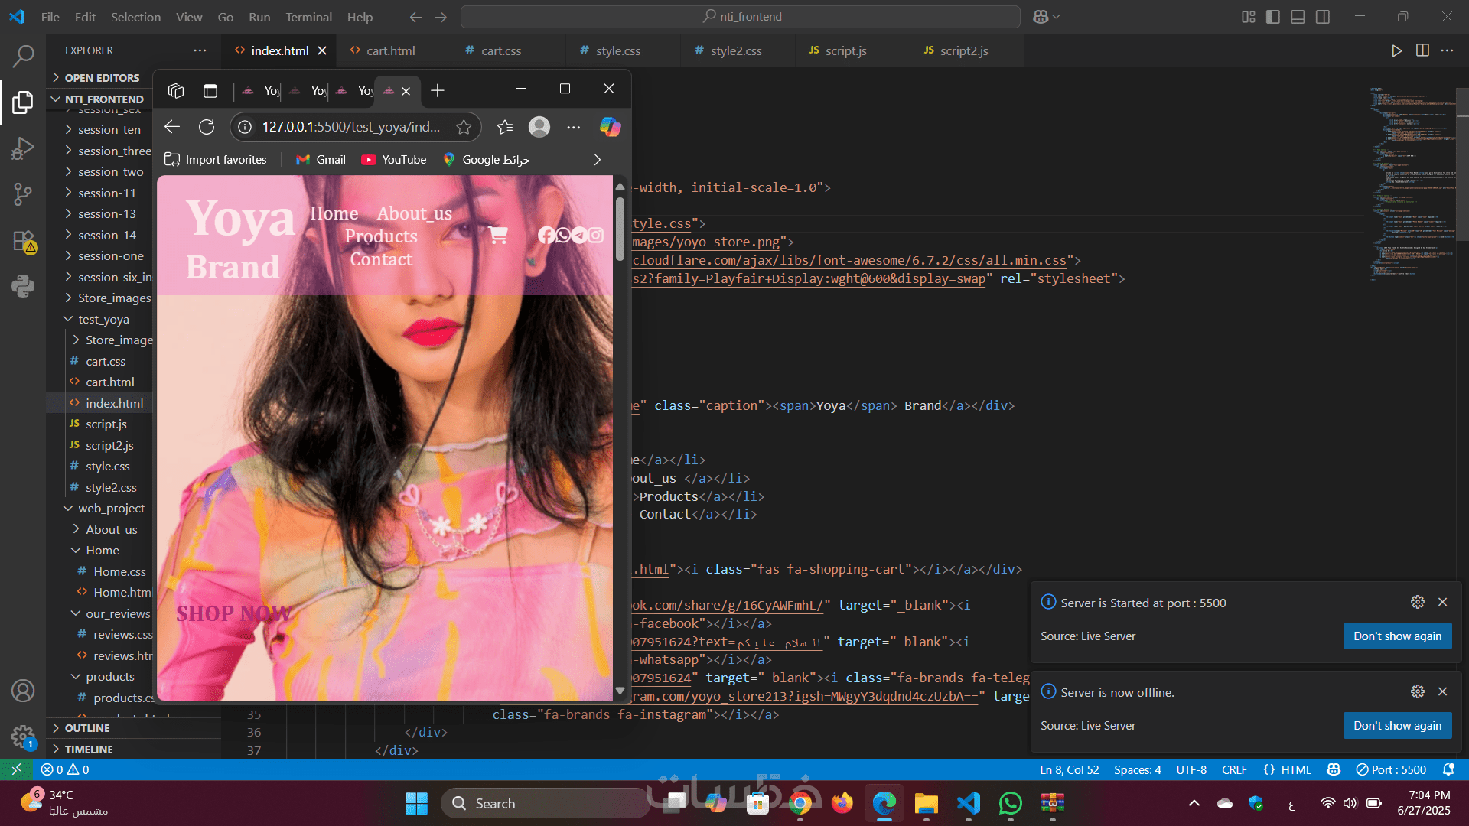Screen dimensions: 1469x826
Task: Click Don't show again on offline notification
Action: 1397,725
